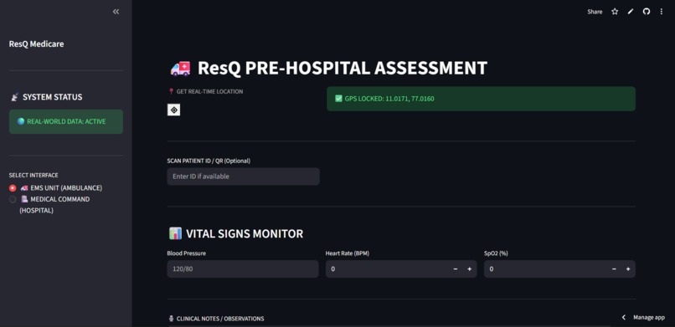Click the ResQ PRE-HOSPITAL ASSESSMENT title

pyautogui.click(x=343, y=68)
